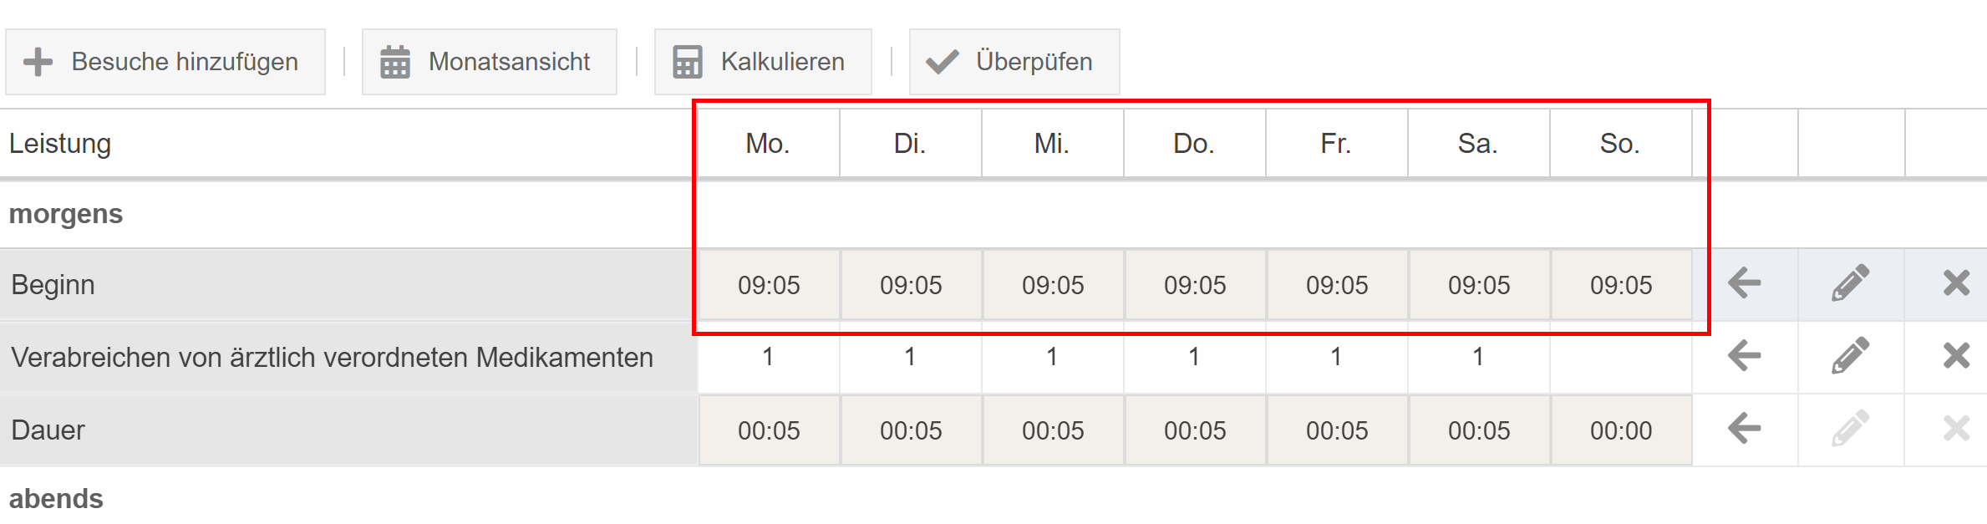Screen dimensions: 1987x524
Task: Click the Monday 09:05 Beginn cell
Action: [768, 284]
